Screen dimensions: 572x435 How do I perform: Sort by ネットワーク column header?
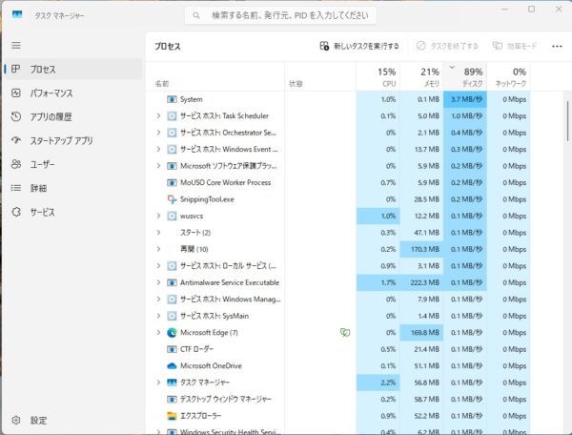(508, 77)
